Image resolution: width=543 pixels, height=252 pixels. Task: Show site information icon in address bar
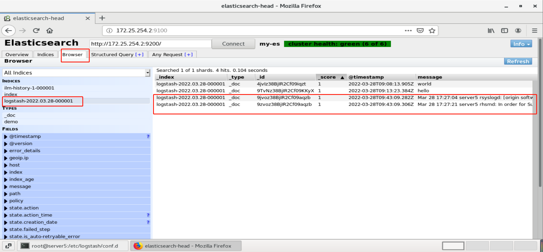110,31
